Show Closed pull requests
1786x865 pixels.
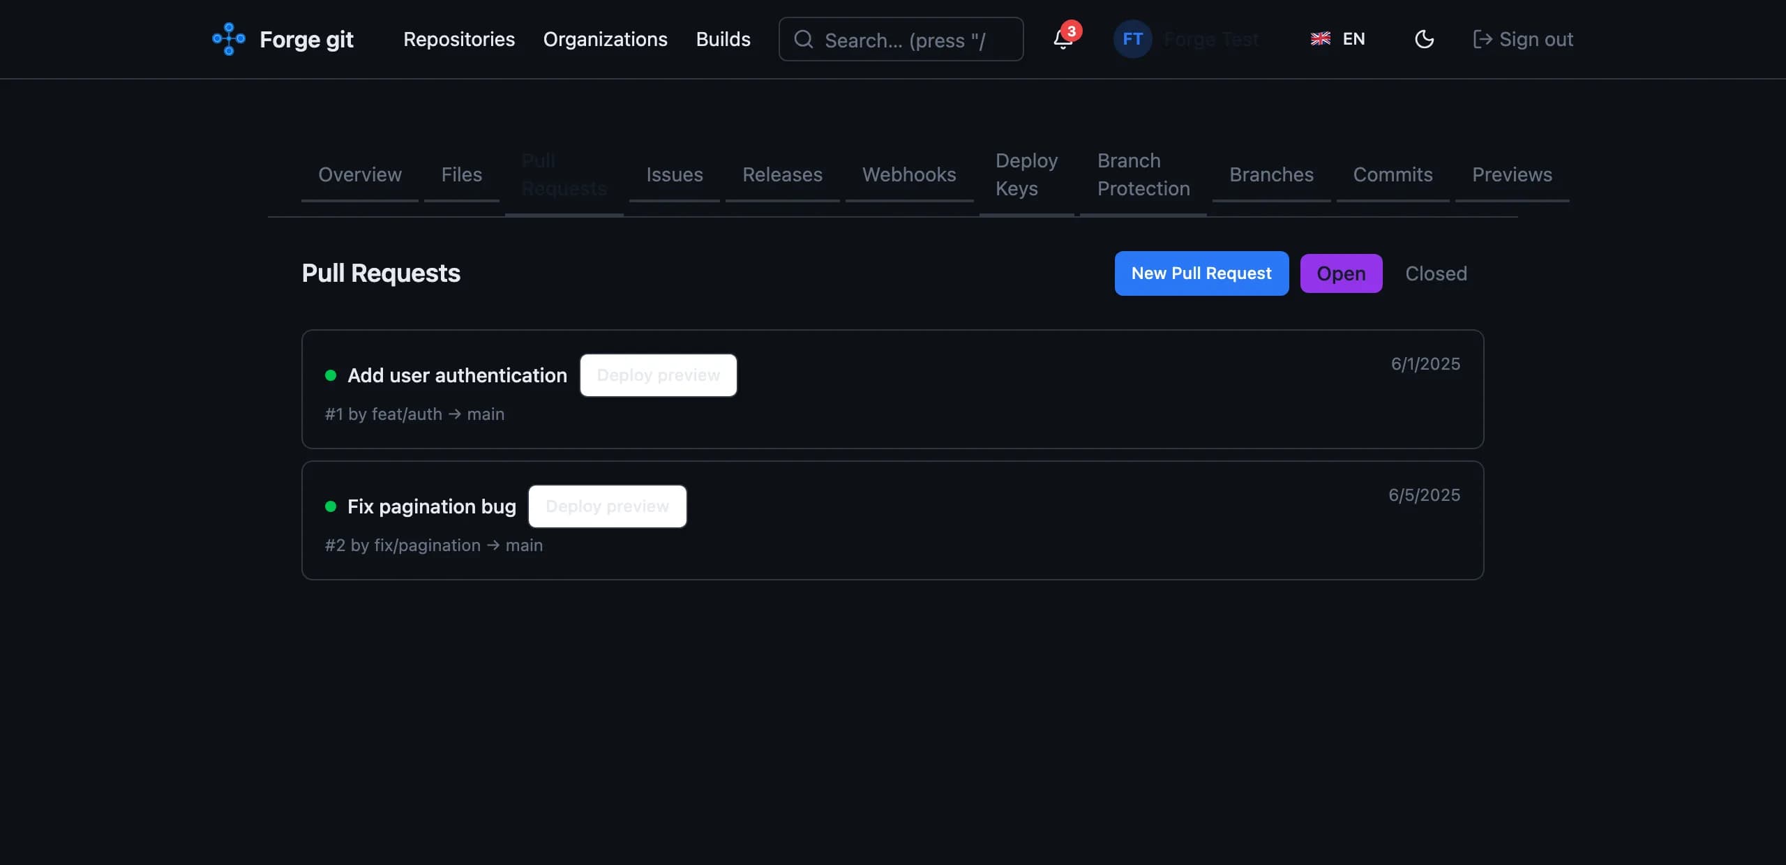tap(1436, 273)
